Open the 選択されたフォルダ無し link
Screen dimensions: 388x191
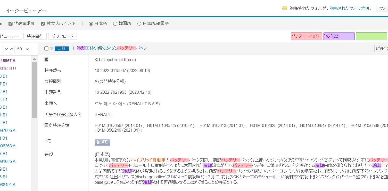[351, 9]
